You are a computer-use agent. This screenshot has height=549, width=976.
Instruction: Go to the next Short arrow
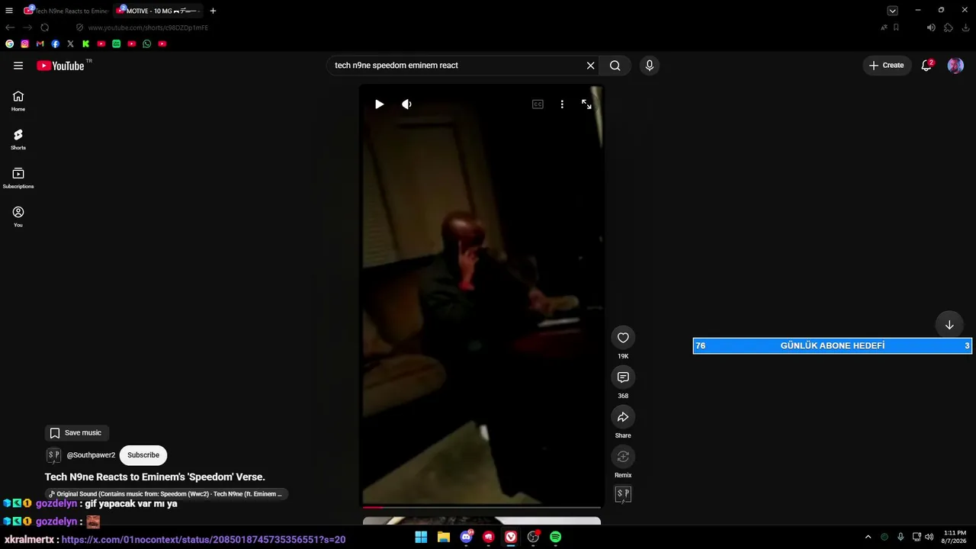(949, 325)
